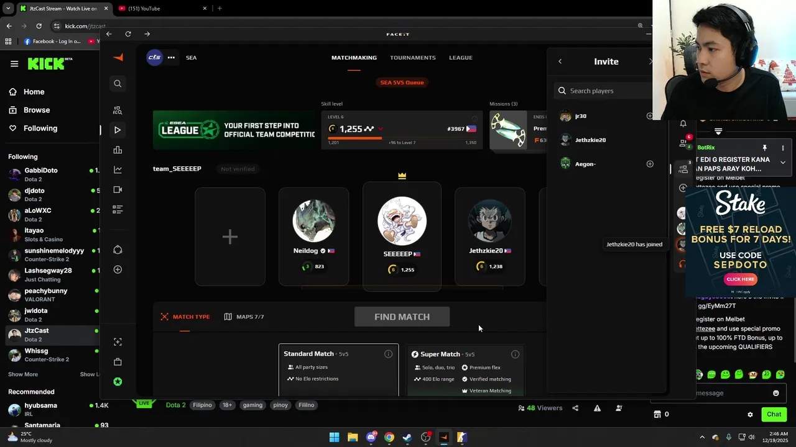796x447 pixels.
Task: Expand the Show More following link
Action: tap(23, 374)
